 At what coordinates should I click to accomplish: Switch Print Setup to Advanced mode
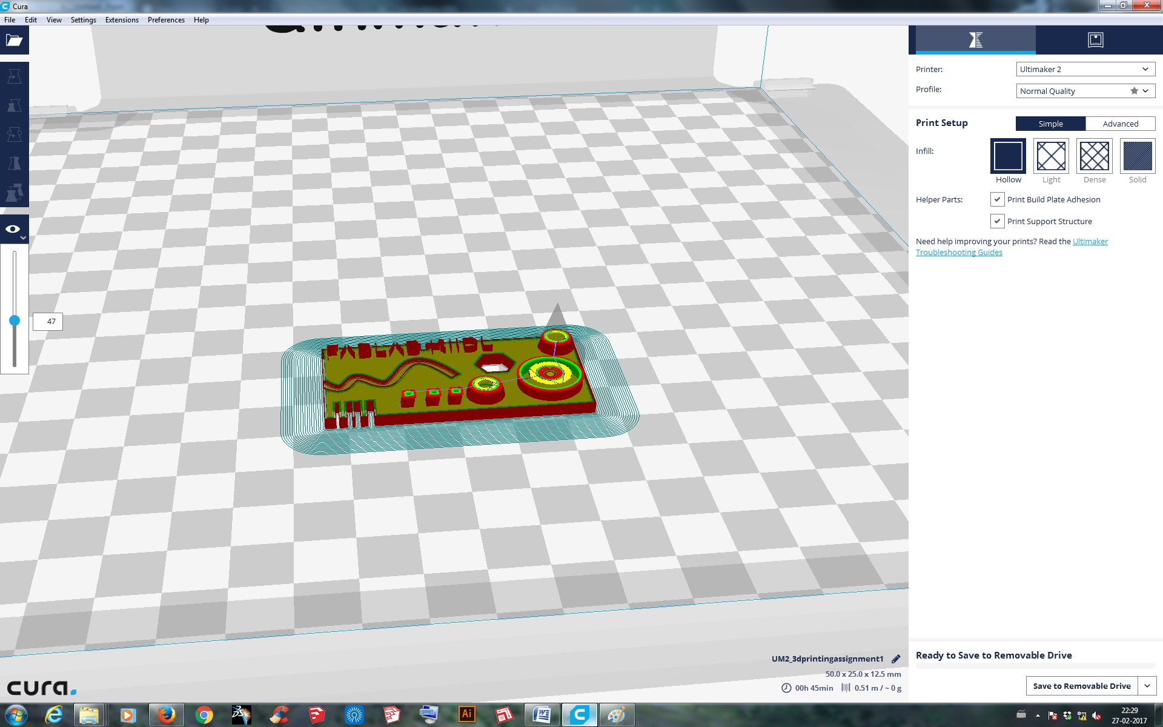pos(1121,124)
